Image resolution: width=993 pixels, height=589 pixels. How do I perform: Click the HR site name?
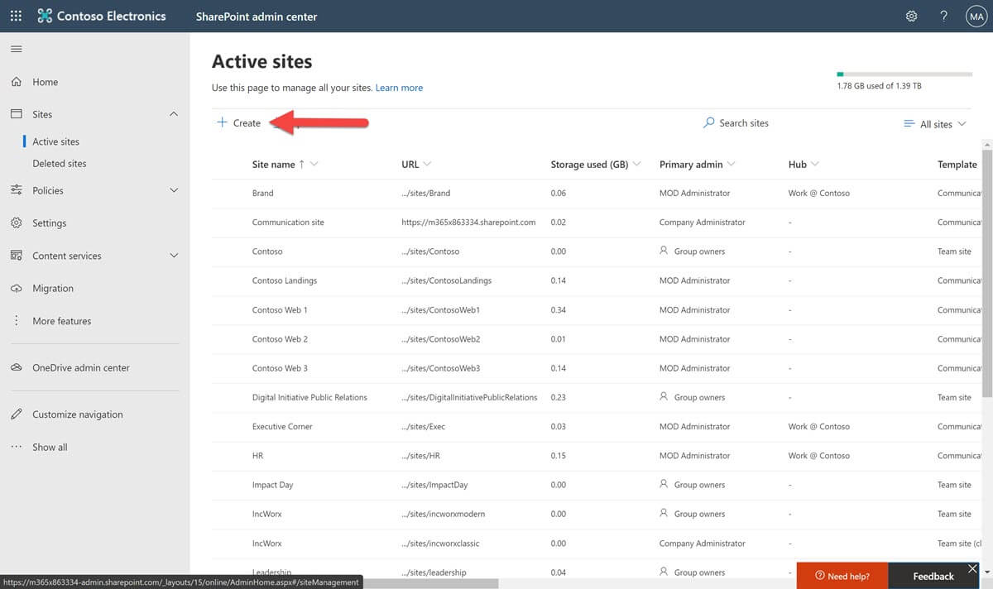click(x=257, y=456)
